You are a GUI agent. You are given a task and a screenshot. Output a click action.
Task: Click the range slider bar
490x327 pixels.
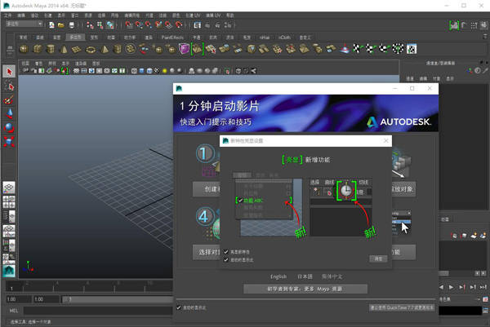click(118, 299)
